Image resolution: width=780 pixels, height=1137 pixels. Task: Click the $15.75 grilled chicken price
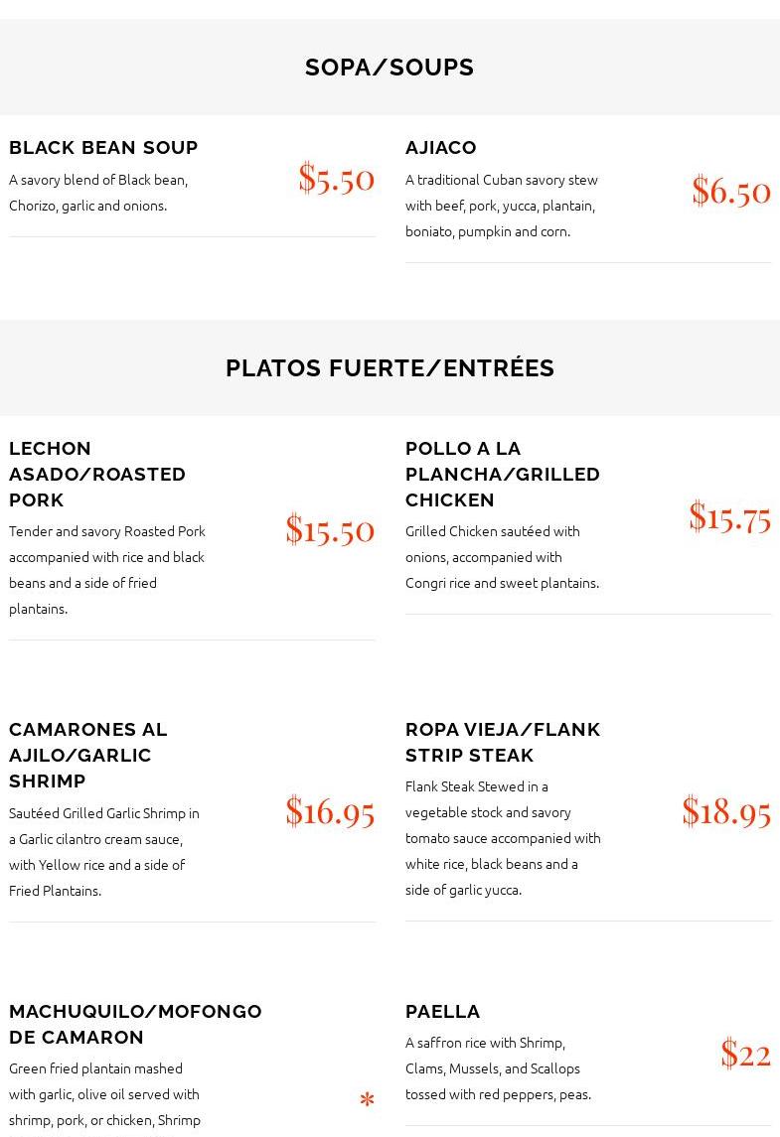[x=729, y=516]
